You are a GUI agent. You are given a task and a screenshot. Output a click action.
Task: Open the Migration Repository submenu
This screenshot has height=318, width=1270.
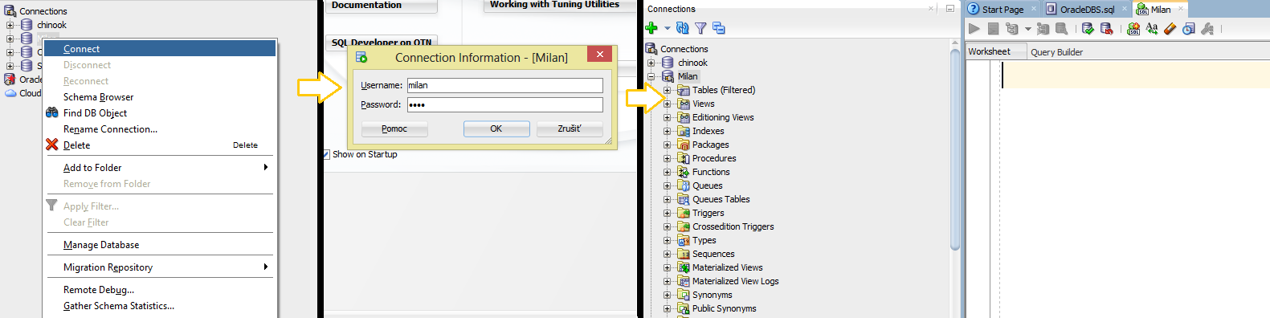[159, 267]
